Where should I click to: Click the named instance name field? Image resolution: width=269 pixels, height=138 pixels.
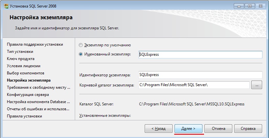click(x=200, y=54)
